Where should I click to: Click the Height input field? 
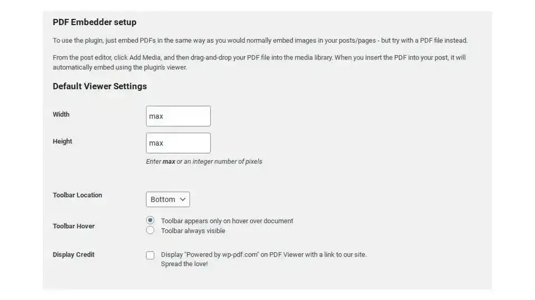click(x=178, y=143)
